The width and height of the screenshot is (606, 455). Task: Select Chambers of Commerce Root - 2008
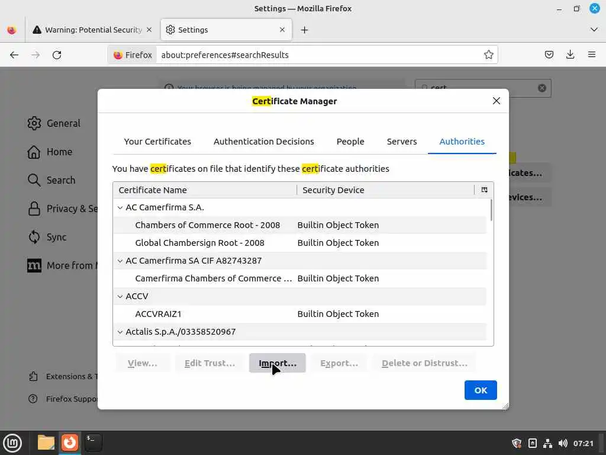299,225
